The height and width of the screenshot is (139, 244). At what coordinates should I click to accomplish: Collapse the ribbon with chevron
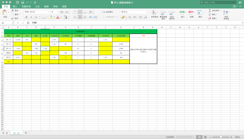[240, 6]
